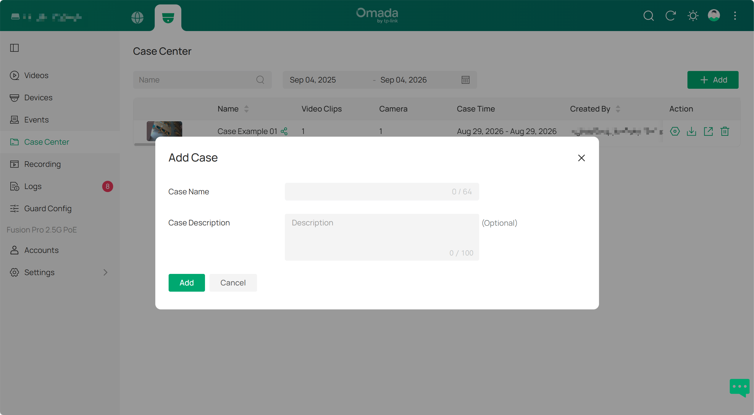Screen dimensions: 754x415
Task: Click Cancel in Add Case dialog
Action: pyautogui.click(x=233, y=283)
